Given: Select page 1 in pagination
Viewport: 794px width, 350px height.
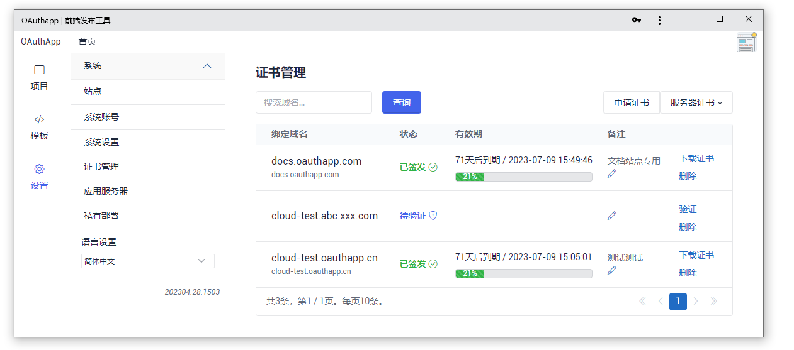Looking at the screenshot, I should 678,301.
